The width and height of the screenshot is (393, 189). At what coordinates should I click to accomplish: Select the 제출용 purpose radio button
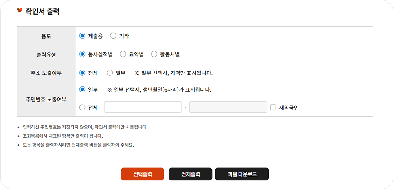point(82,36)
